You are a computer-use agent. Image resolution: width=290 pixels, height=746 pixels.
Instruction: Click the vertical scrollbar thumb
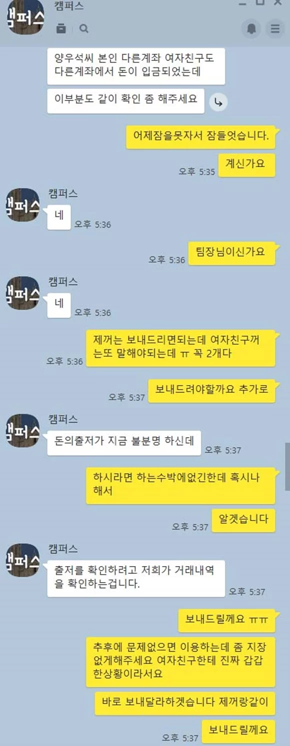(287, 467)
